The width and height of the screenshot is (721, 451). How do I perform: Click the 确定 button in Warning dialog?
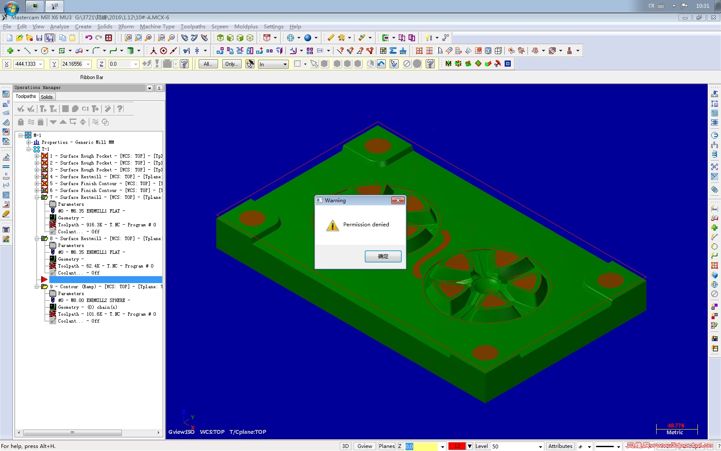pyautogui.click(x=383, y=256)
